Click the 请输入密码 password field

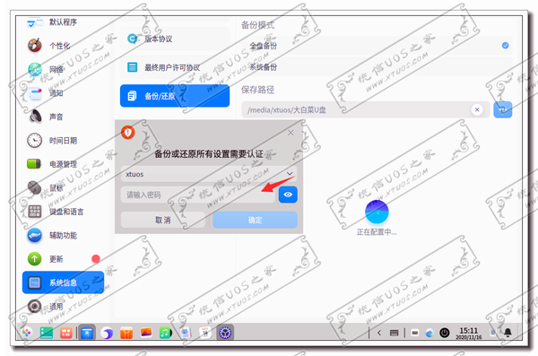[x=197, y=195]
